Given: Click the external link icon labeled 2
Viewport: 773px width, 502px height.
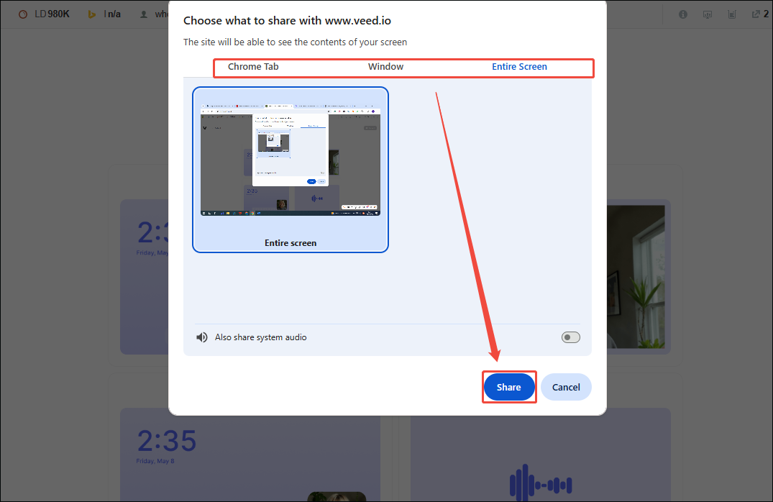Looking at the screenshot, I should click(x=756, y=13).
